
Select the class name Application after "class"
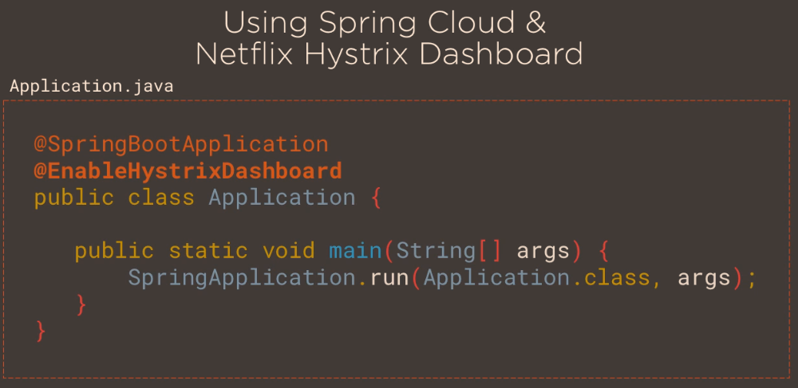click(282, 198)
